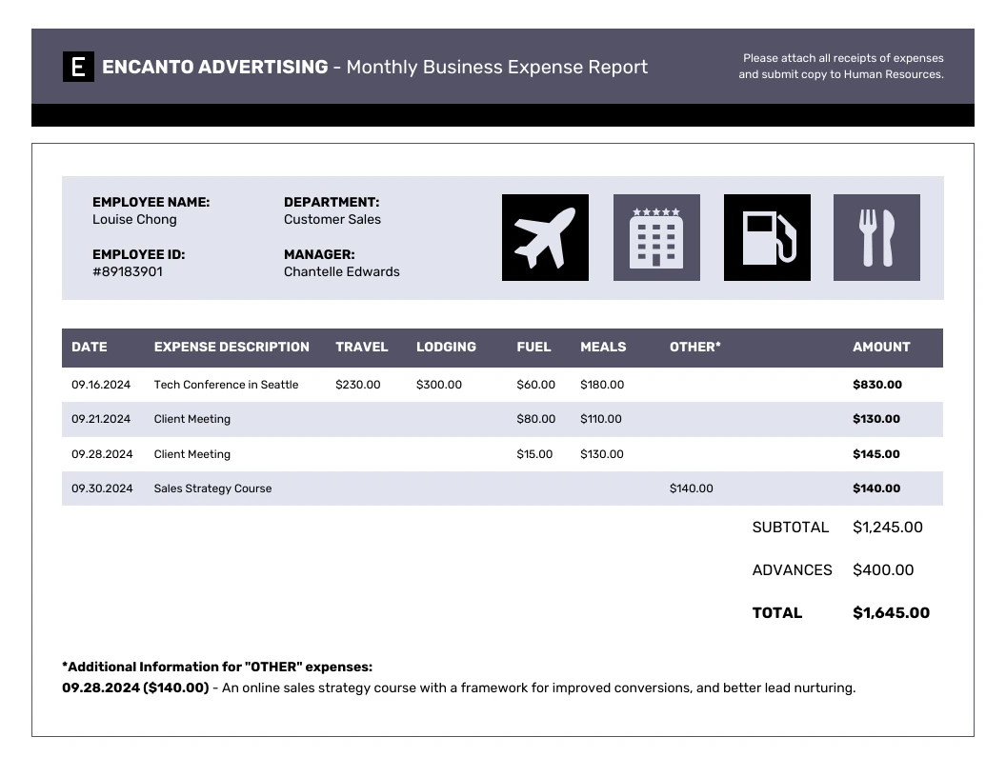Click the stars above the hotel icon

[656, 211]
